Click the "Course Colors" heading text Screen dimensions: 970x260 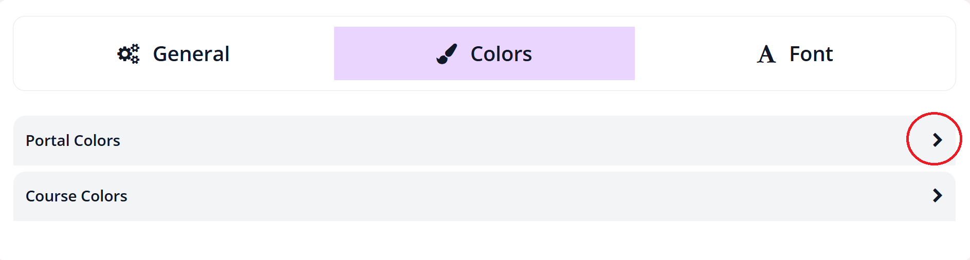(77, 196)
